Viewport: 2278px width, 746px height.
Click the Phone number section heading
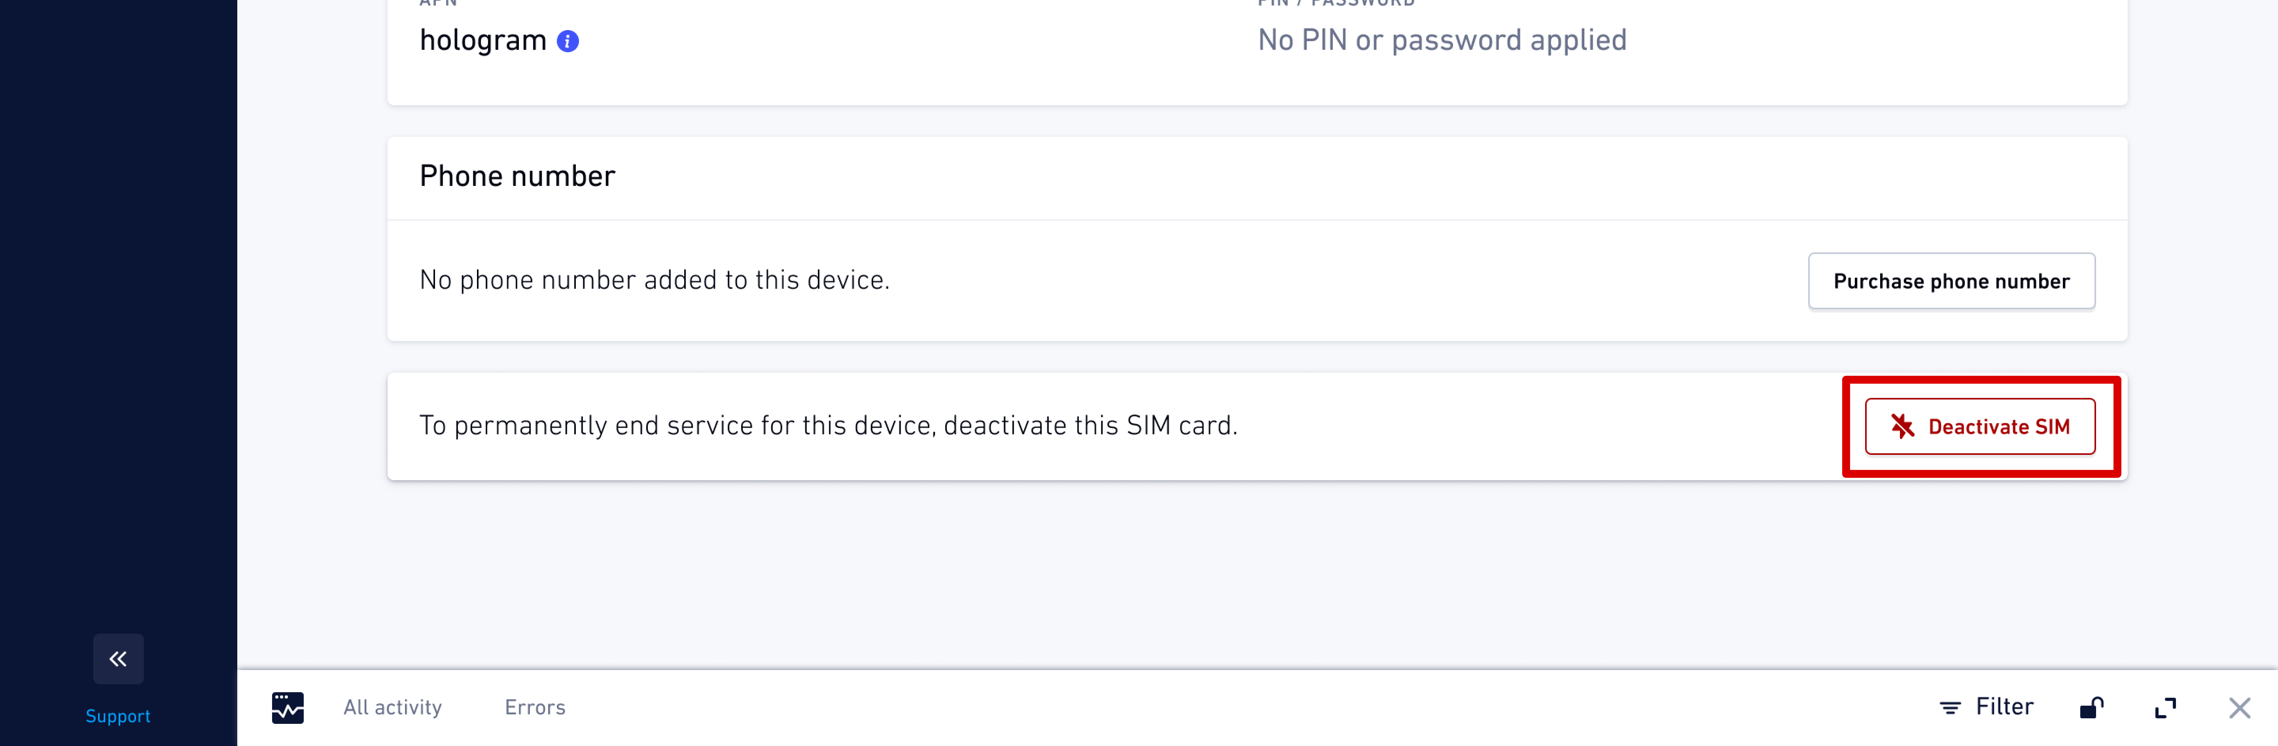coord(517,176)
